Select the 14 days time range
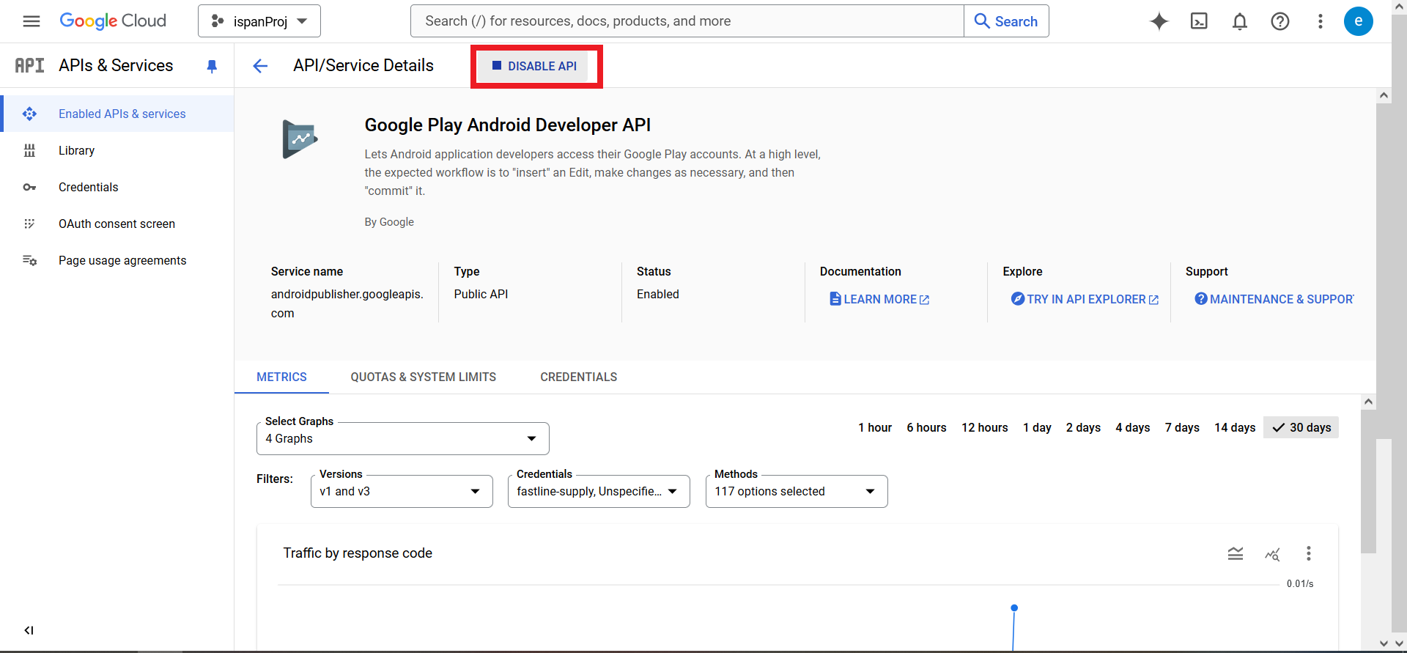 (x=1235, y=427)
